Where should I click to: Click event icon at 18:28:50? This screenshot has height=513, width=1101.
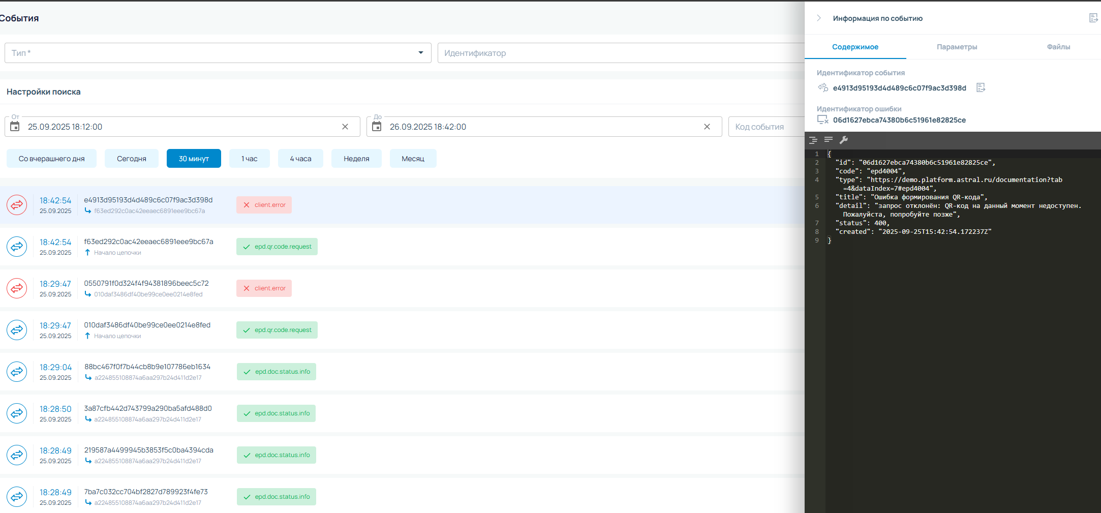click(17, 413)
